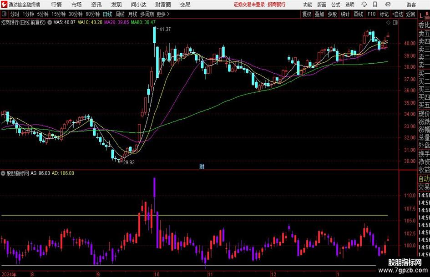Open the 多周期 multi-period view
The height and width of the screenshot is (277, 430).
(147, 14)
